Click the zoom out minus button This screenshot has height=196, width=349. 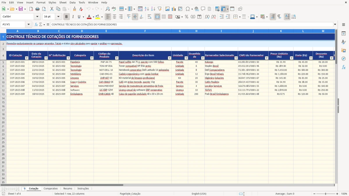314,194
